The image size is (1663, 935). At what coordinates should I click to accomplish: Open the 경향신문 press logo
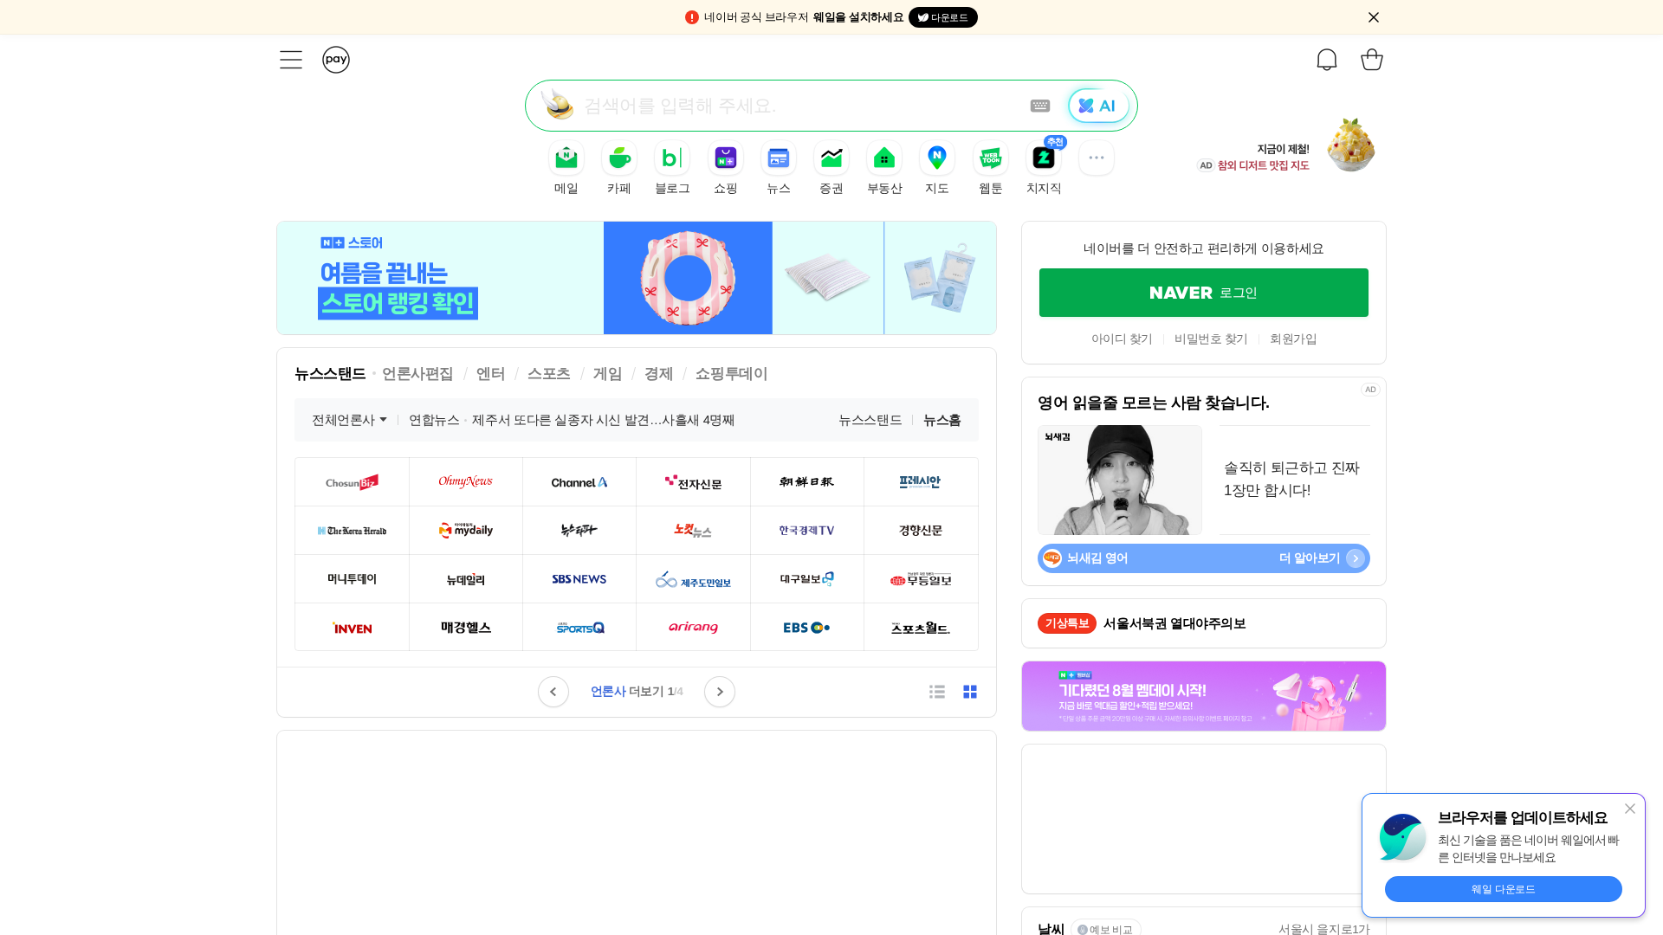(921, 531)
